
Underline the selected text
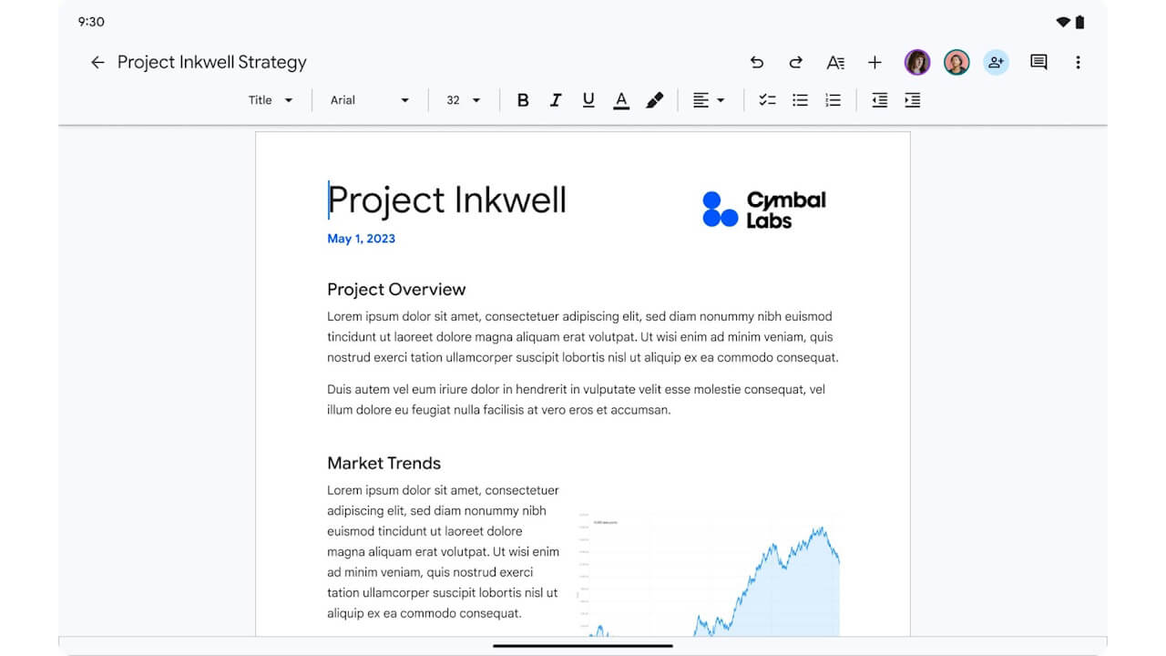588,100
